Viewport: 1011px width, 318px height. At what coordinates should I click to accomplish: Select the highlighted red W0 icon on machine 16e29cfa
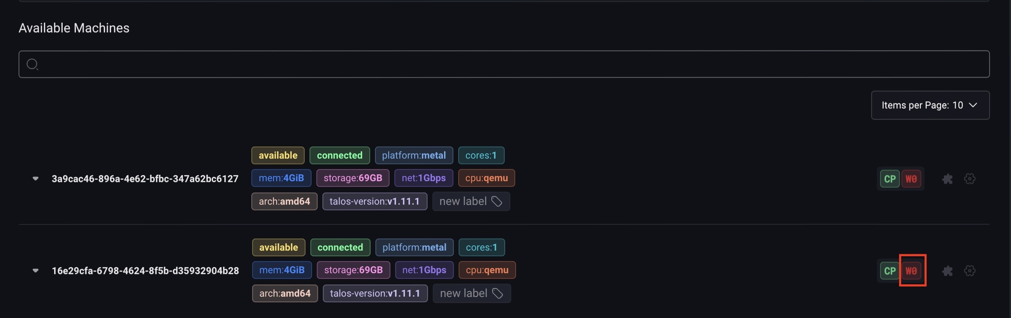pos(912,270)
